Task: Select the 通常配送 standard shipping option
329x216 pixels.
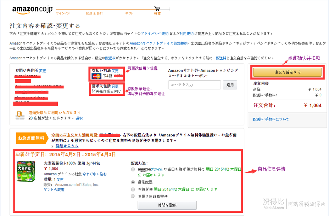Action: [133, 182]
